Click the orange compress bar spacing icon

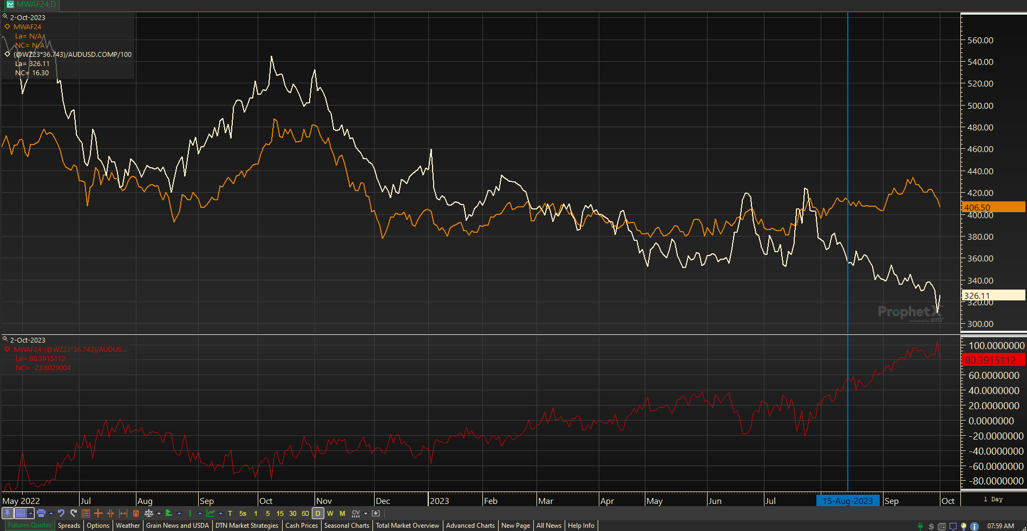(110, 513)
